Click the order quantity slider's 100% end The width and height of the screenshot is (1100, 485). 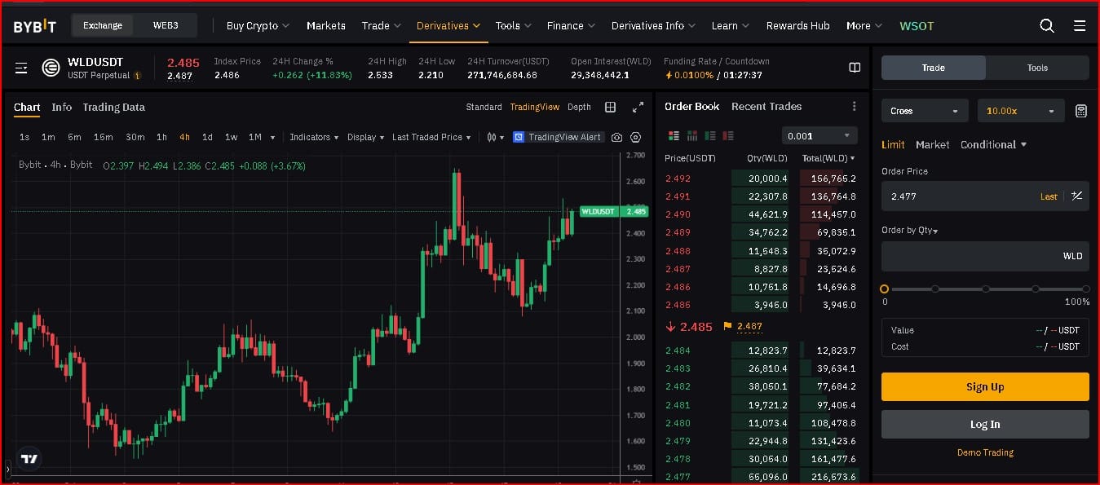pos(1085,289)
